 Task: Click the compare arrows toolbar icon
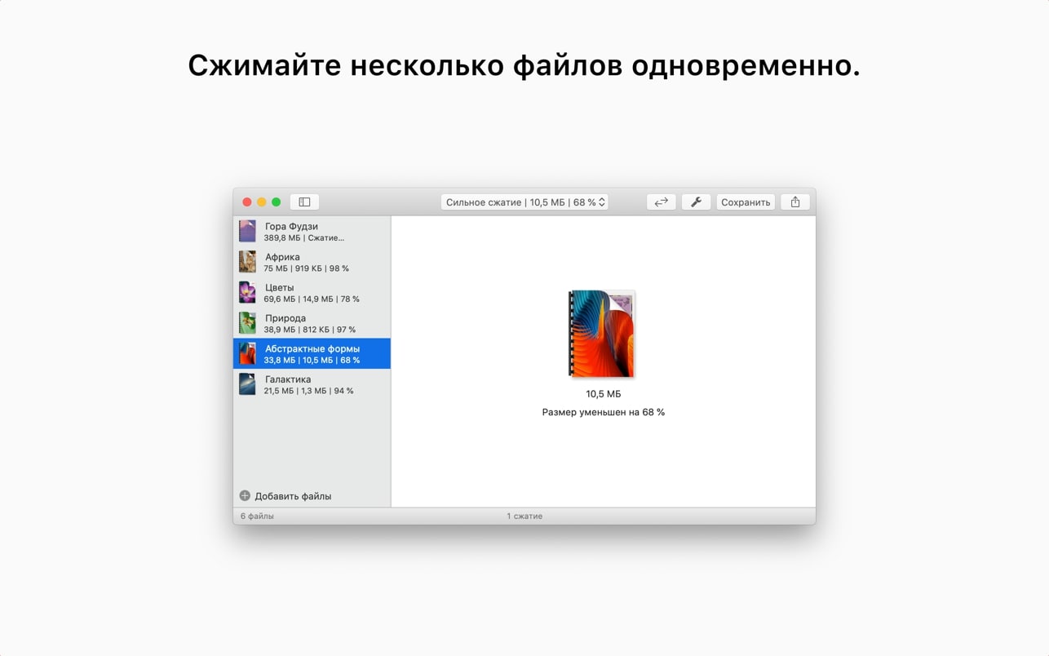pyautogui.click(x=661, y=202)
